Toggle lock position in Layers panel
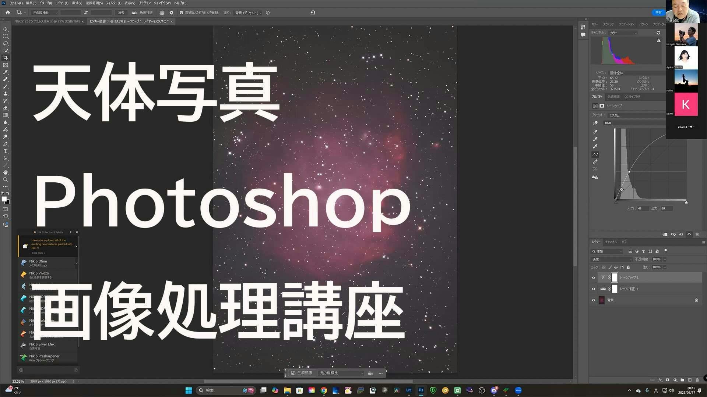Viewport: 707px width, 397px height. (616, 267)
